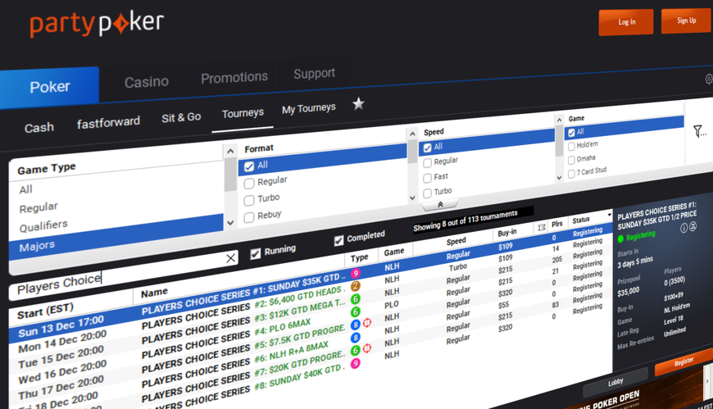713x409 pixels.
Task: Open tournament info icon in details panel
Action: click(x=683, y=229)
